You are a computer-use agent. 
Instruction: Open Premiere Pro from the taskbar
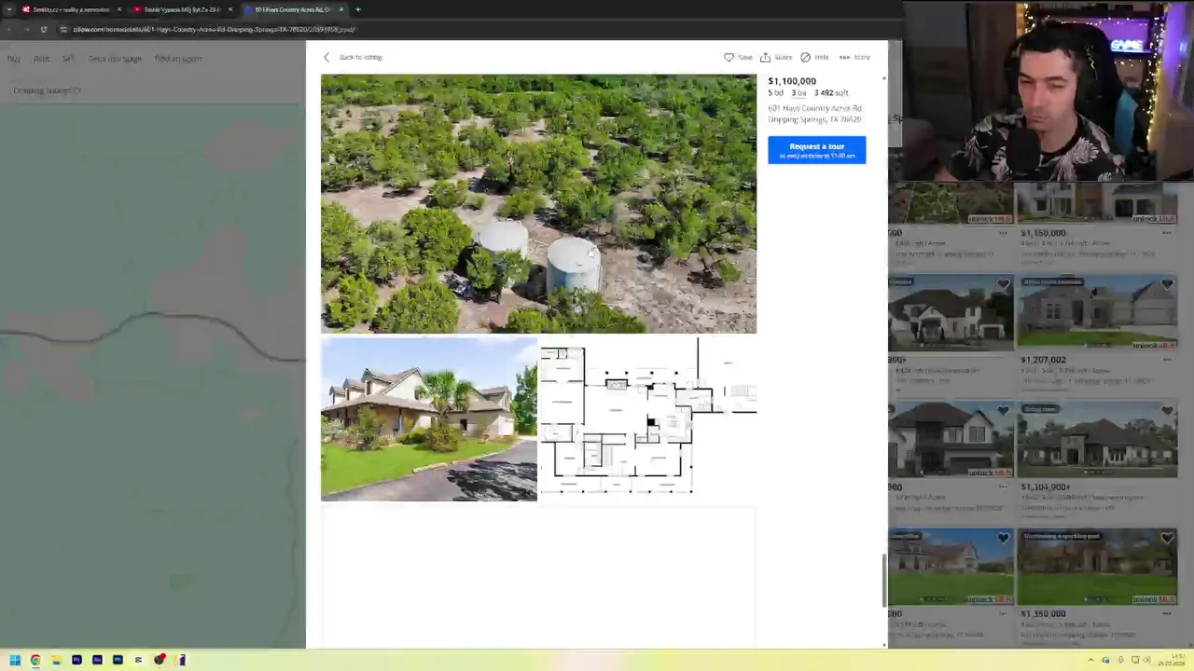[76, 660]
